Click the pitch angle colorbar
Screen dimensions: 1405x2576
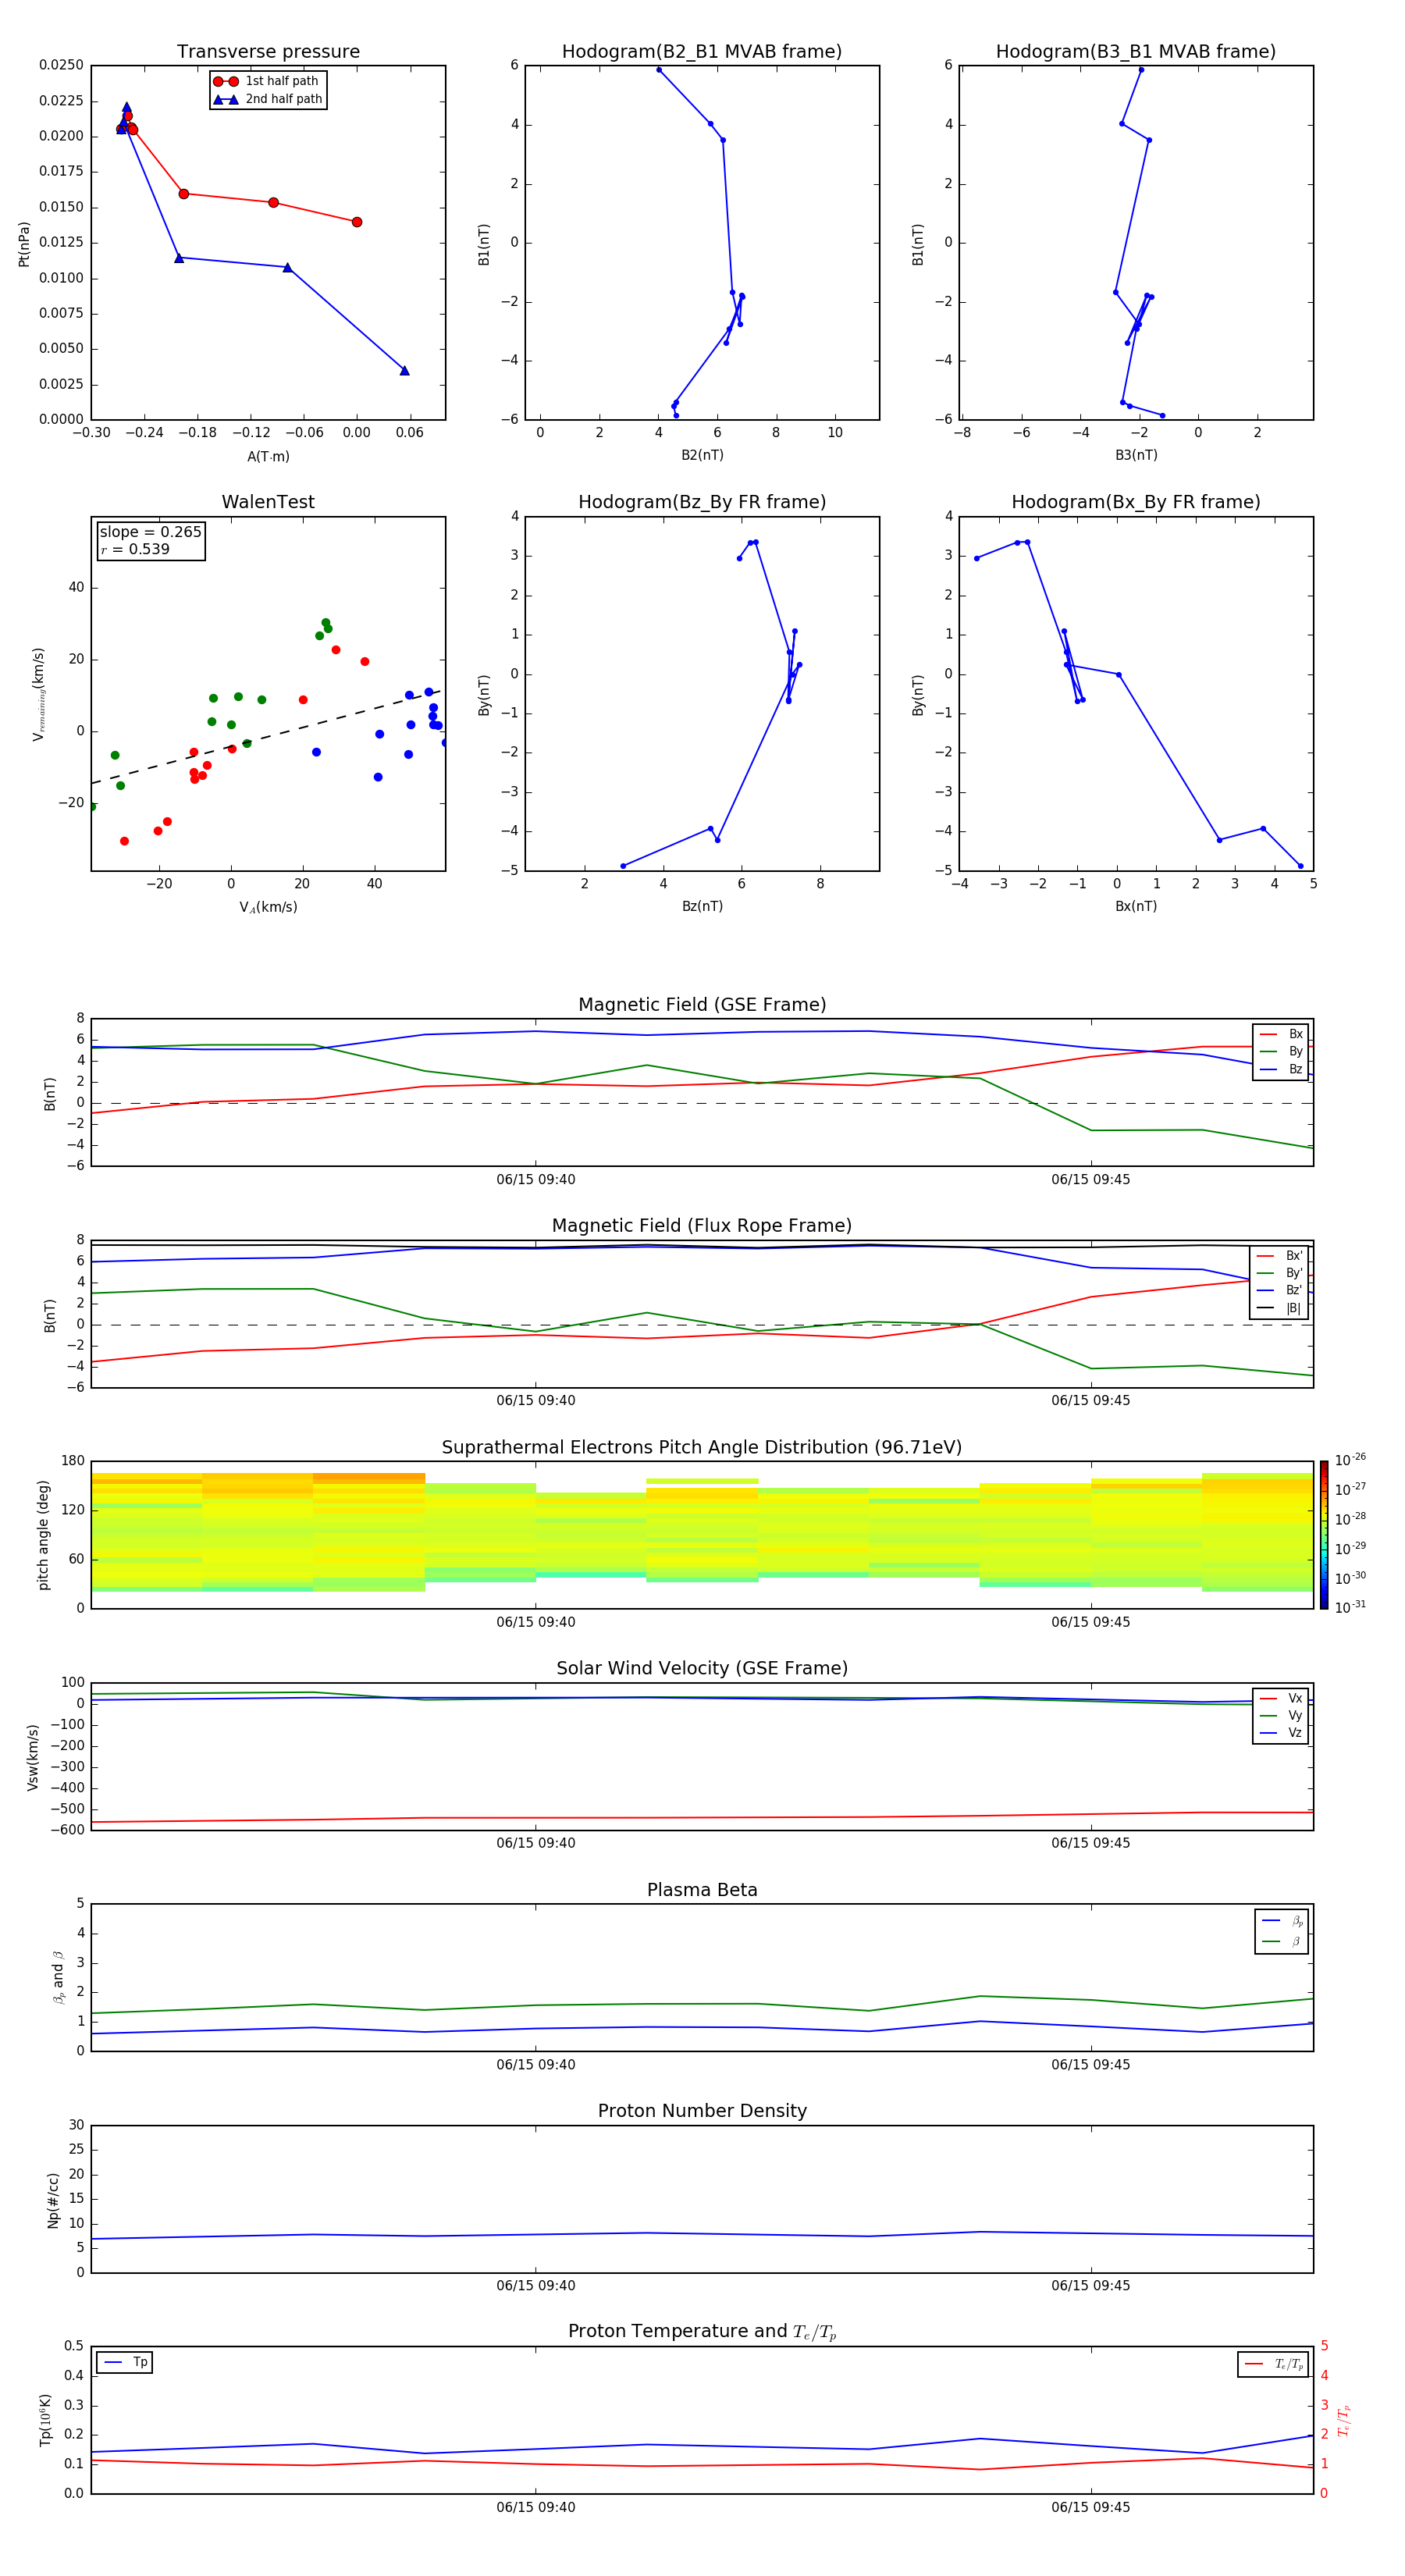[1324, 1535]
